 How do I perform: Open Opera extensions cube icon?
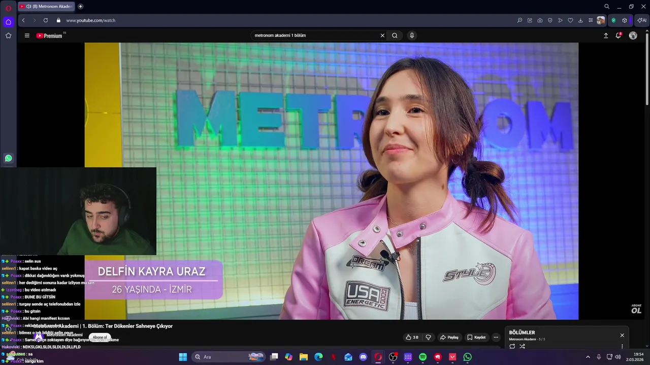click(625, 20)
